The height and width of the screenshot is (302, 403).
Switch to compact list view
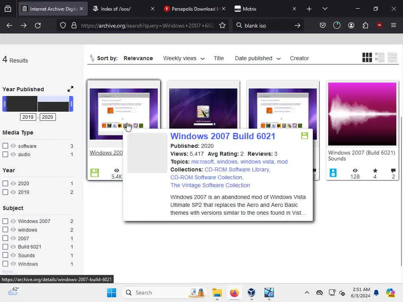[392, 57]
